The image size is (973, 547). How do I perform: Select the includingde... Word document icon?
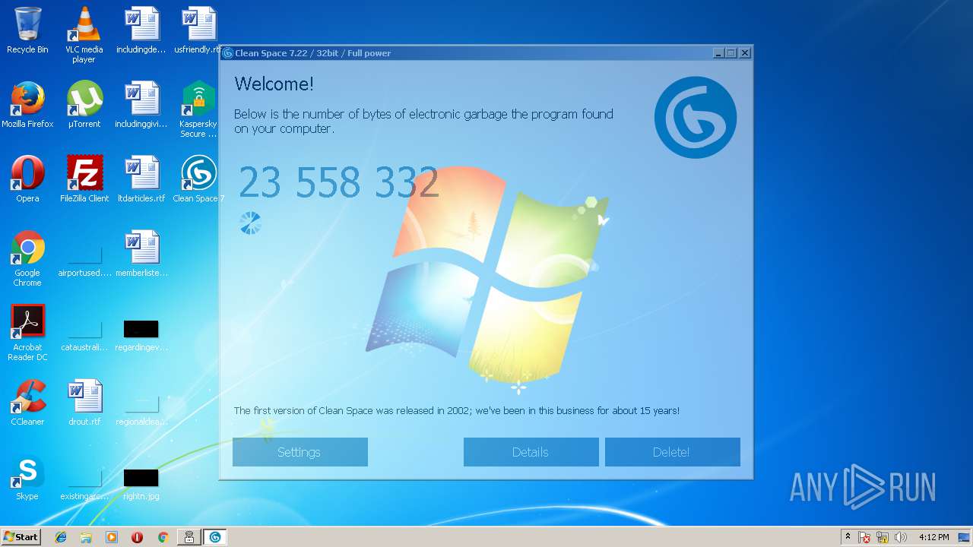pos(141,30)
